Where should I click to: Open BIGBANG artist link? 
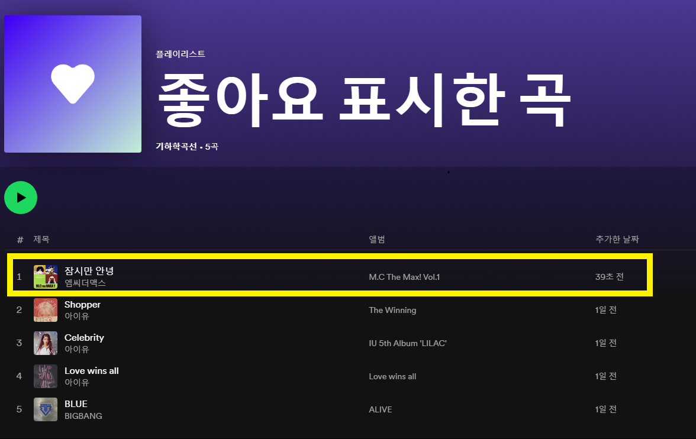tap(83, 416)
